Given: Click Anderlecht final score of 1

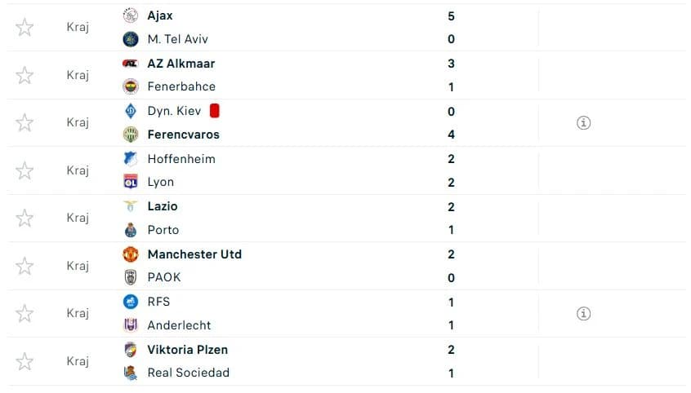Looking at the screenshot, I should 451,325.
